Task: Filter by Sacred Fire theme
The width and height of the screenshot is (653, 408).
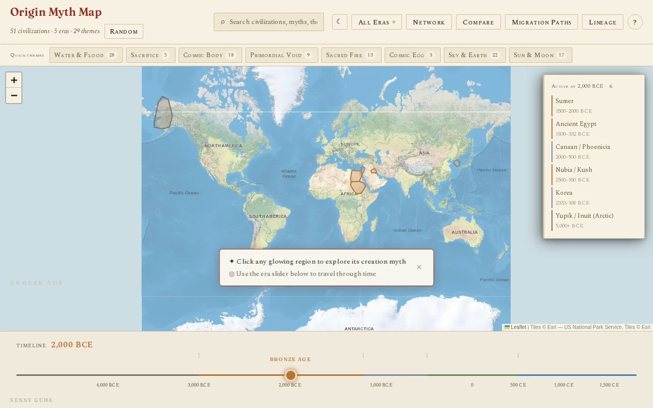Action: coord(351,55)
